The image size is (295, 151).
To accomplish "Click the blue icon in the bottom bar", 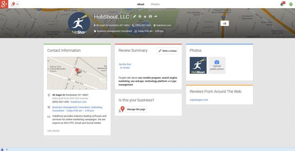I will tap(2, 150).
